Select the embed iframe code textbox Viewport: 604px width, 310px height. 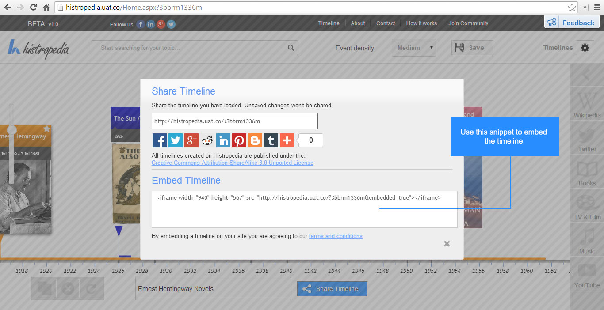(x=304, y=209)
